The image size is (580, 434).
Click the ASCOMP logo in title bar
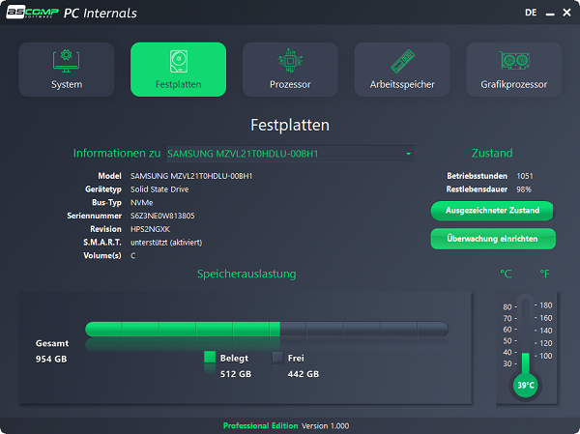(32, 12)
